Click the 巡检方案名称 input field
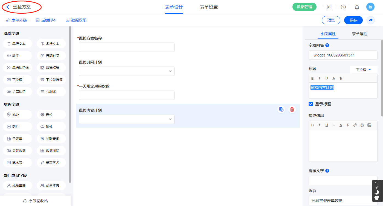This screenshot has width=383, height=206. (126, 47)
